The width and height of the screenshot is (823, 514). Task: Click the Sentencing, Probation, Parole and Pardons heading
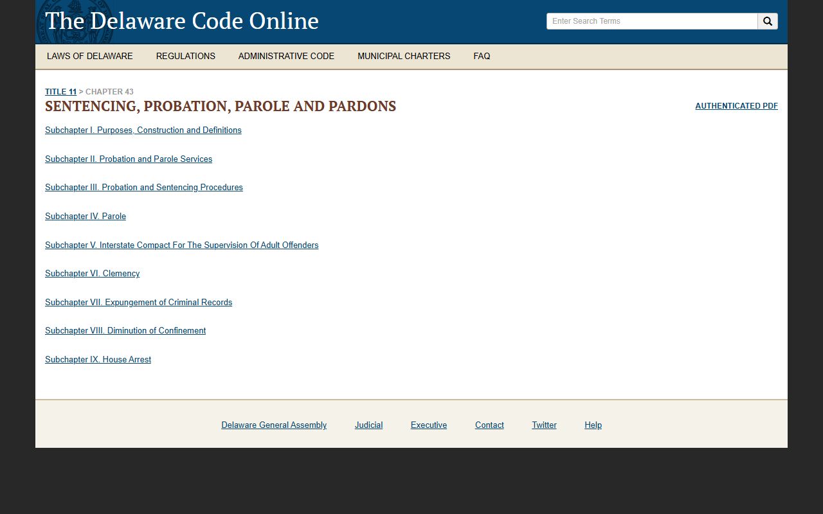click(221, 106)
